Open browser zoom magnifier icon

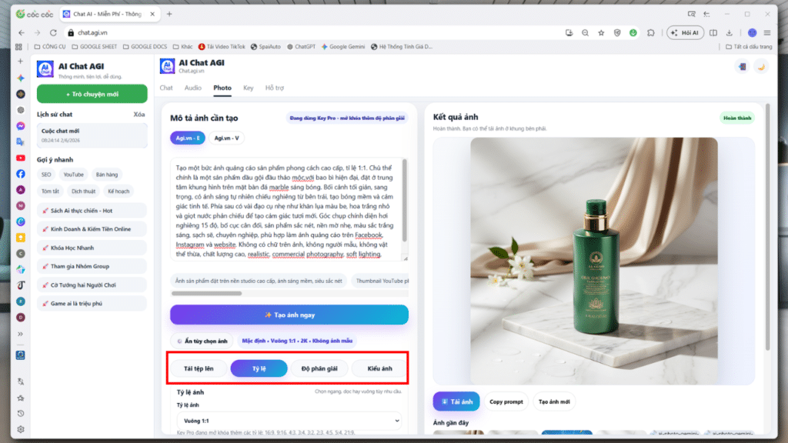[x=585, y=32]
